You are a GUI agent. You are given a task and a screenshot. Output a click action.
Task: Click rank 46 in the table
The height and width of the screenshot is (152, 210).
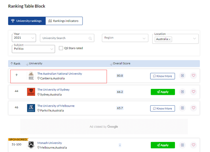[16, 107]
